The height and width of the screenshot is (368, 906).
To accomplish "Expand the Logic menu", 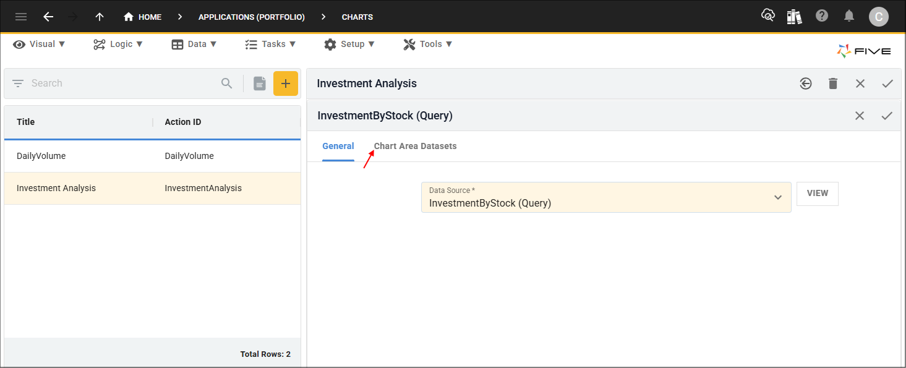I will pos(118,44).
